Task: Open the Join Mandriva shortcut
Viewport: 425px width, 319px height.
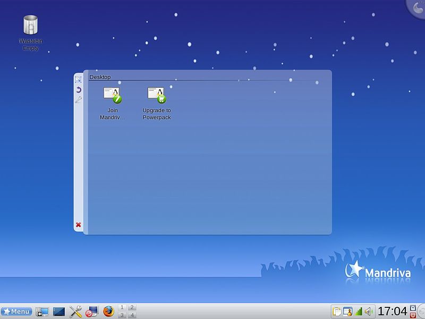Action: 113,95
